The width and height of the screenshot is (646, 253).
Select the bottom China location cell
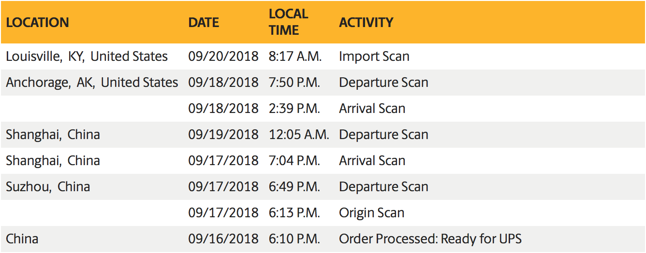point(22,239)
